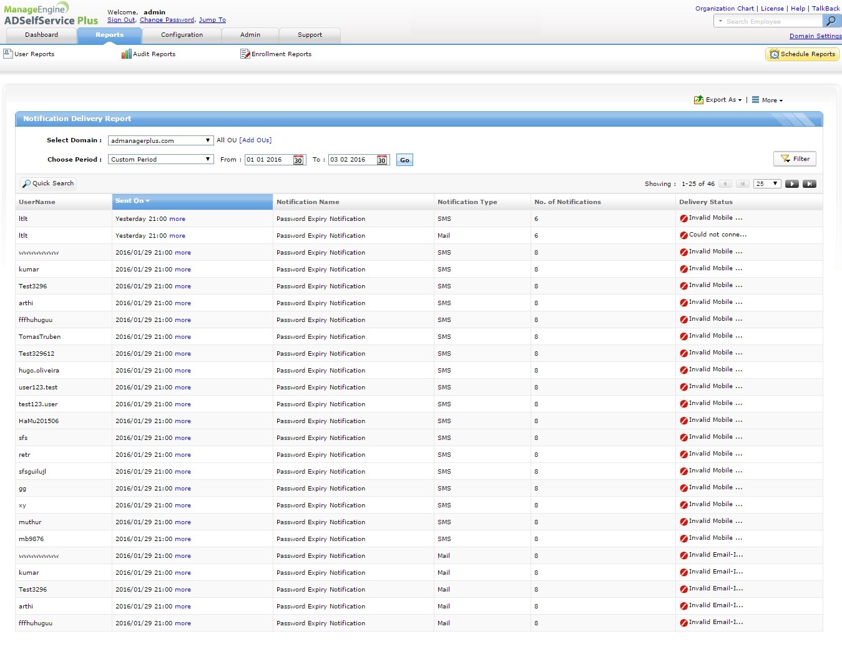Click the Add OUs link
842x664 pixels.
[x=255, y=140]
